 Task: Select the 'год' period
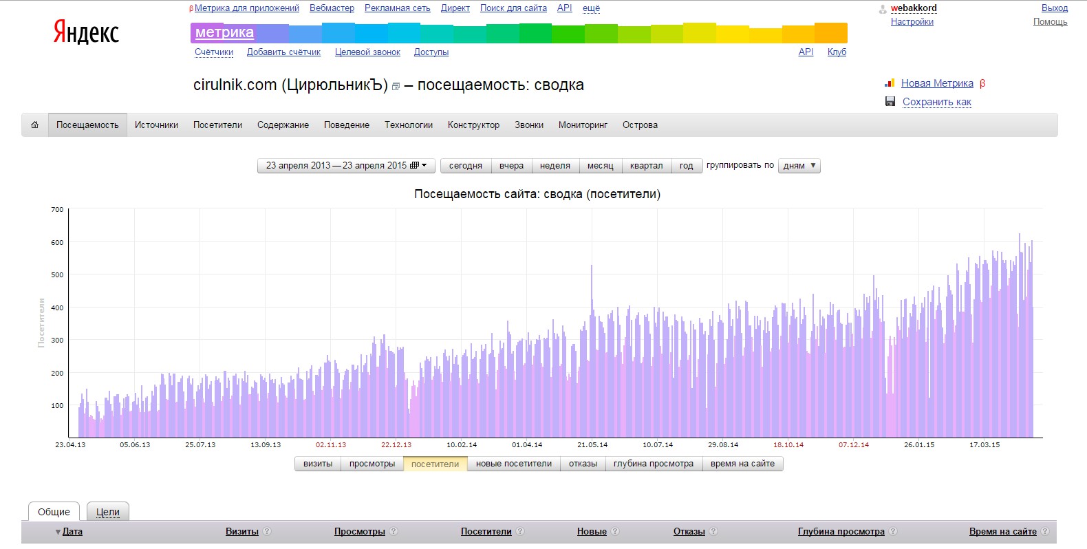pyautogui.click(x=687, y=166)
